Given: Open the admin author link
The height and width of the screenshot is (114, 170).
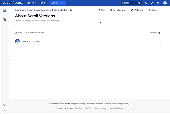Looking at the screenshot, I should click(28, 21).
